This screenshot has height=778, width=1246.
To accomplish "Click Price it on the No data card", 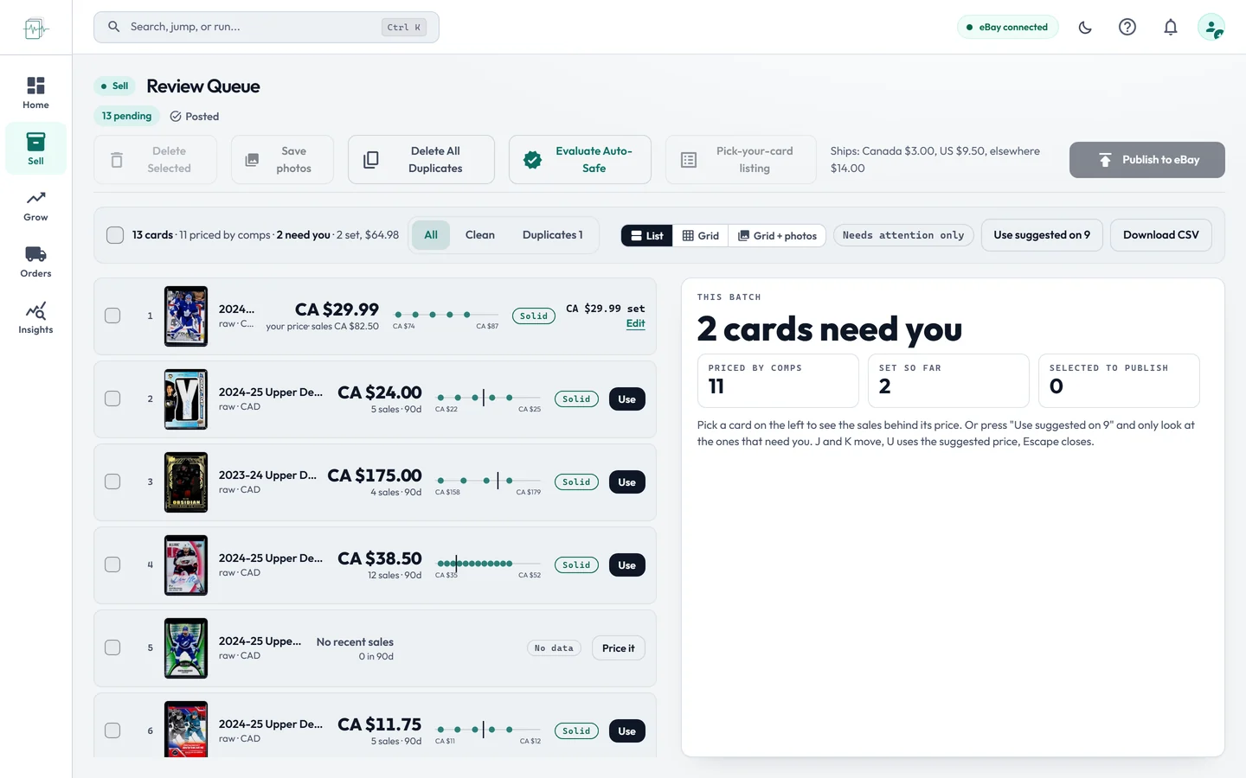I will pos(619,648).
